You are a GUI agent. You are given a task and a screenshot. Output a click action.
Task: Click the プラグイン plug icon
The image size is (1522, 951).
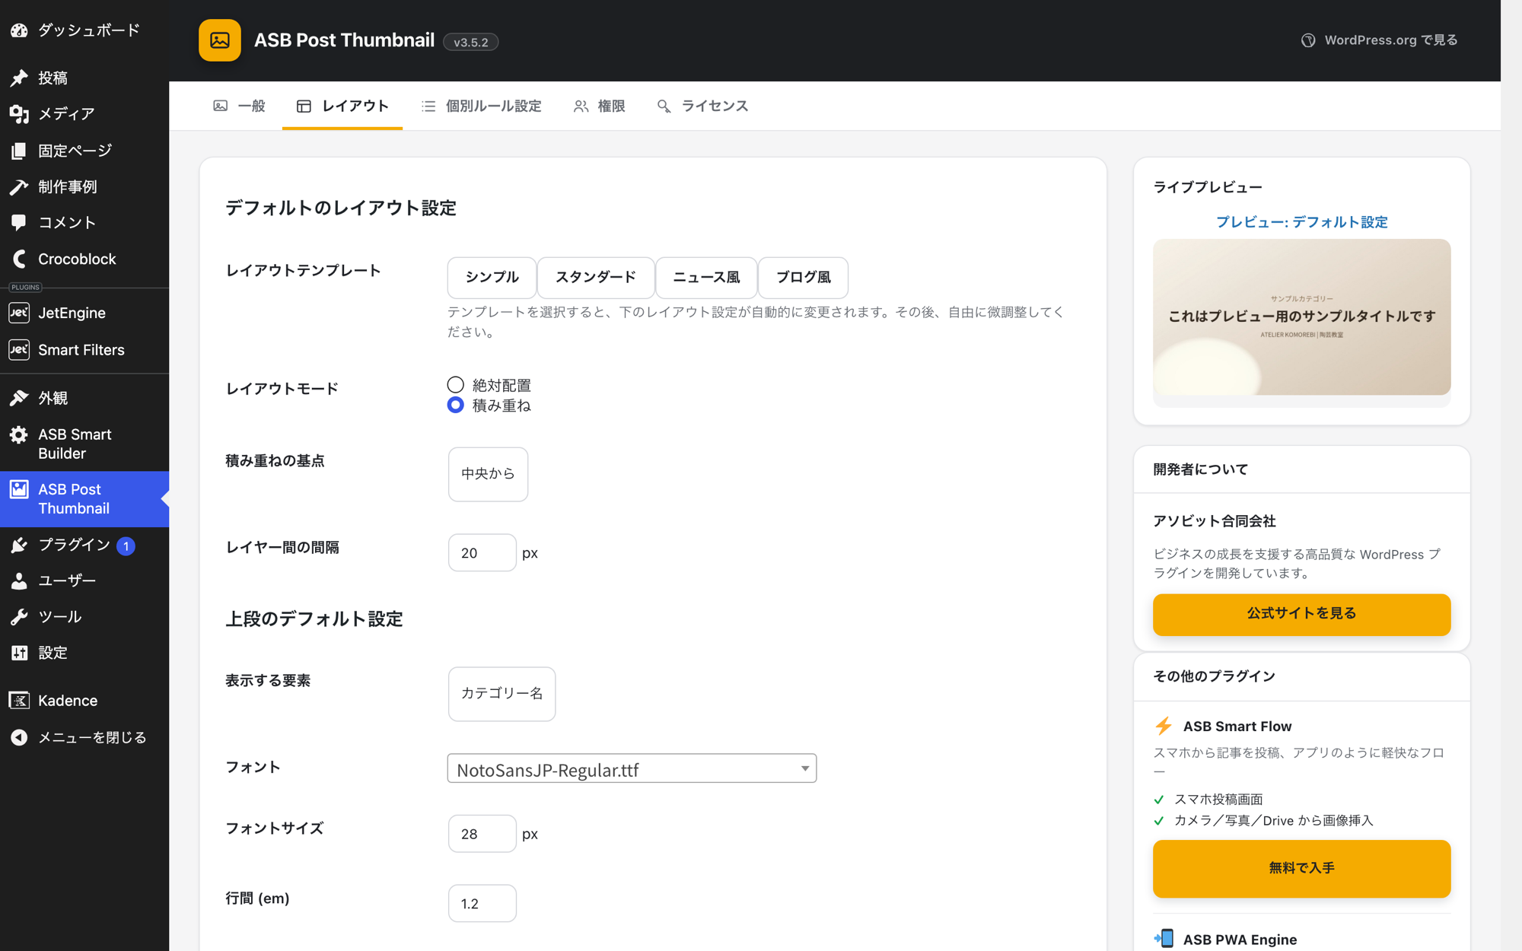19,545
